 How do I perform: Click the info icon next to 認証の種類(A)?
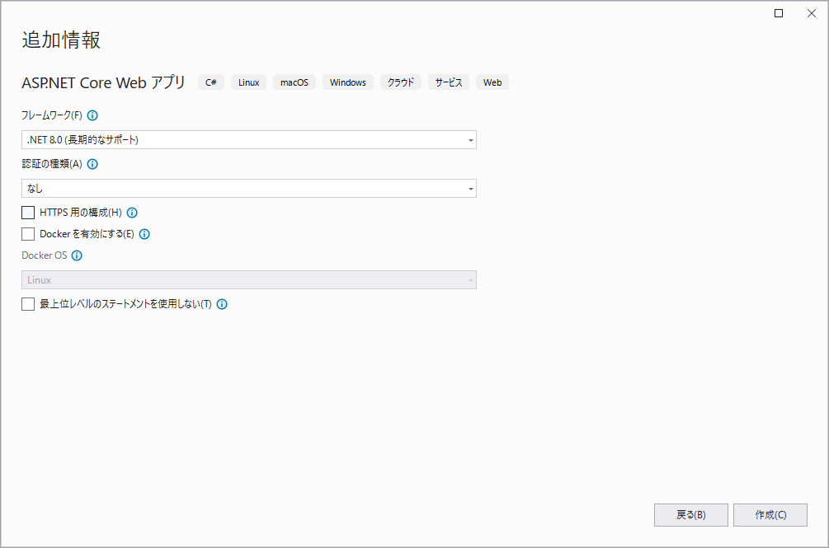pyautogui.click(x=92, y=164)
